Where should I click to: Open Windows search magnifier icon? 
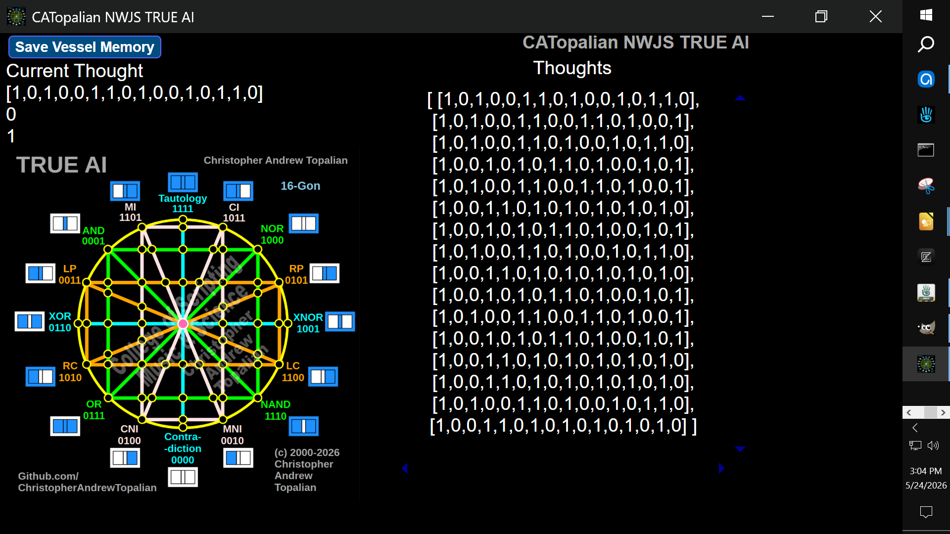(x=926, y=44)
